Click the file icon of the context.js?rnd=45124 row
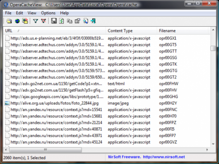Screen dimensions: 219x164 [x=7, y=142]
